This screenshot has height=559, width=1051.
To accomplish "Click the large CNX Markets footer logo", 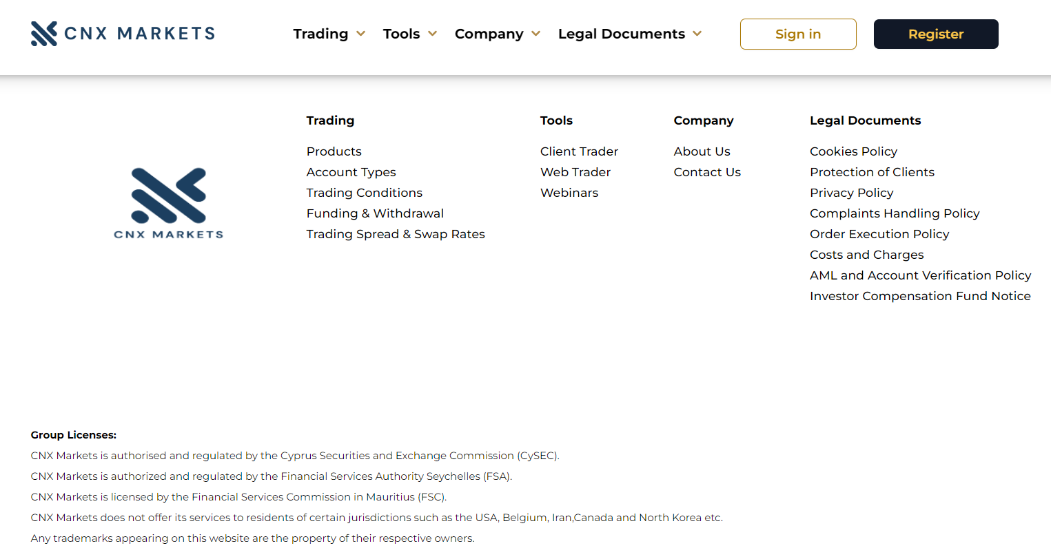I will pos(169,203).
